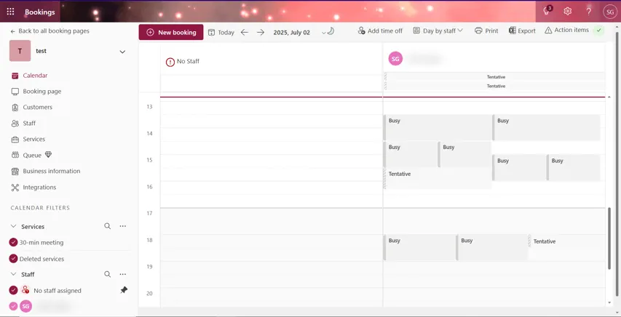Print the calendar
This screenshot has height=317, width=621.
pyautogui.click(x=486, y=31)
